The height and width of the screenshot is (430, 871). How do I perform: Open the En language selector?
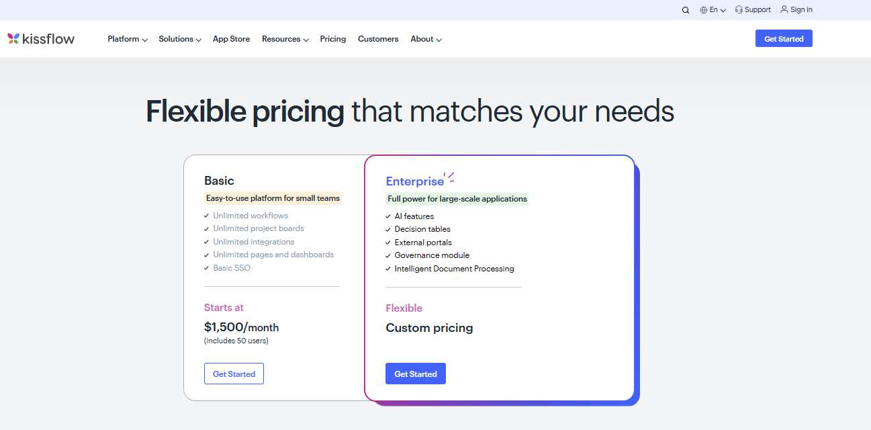pos(717,10)
